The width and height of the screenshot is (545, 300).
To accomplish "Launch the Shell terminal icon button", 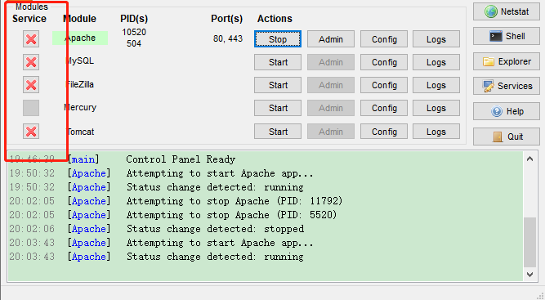I will tap(507, 36).
